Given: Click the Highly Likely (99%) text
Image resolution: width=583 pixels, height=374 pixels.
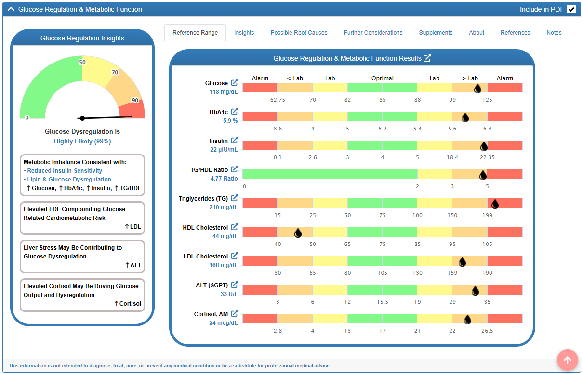Looking at the screenshot, I should pos(82,142).
